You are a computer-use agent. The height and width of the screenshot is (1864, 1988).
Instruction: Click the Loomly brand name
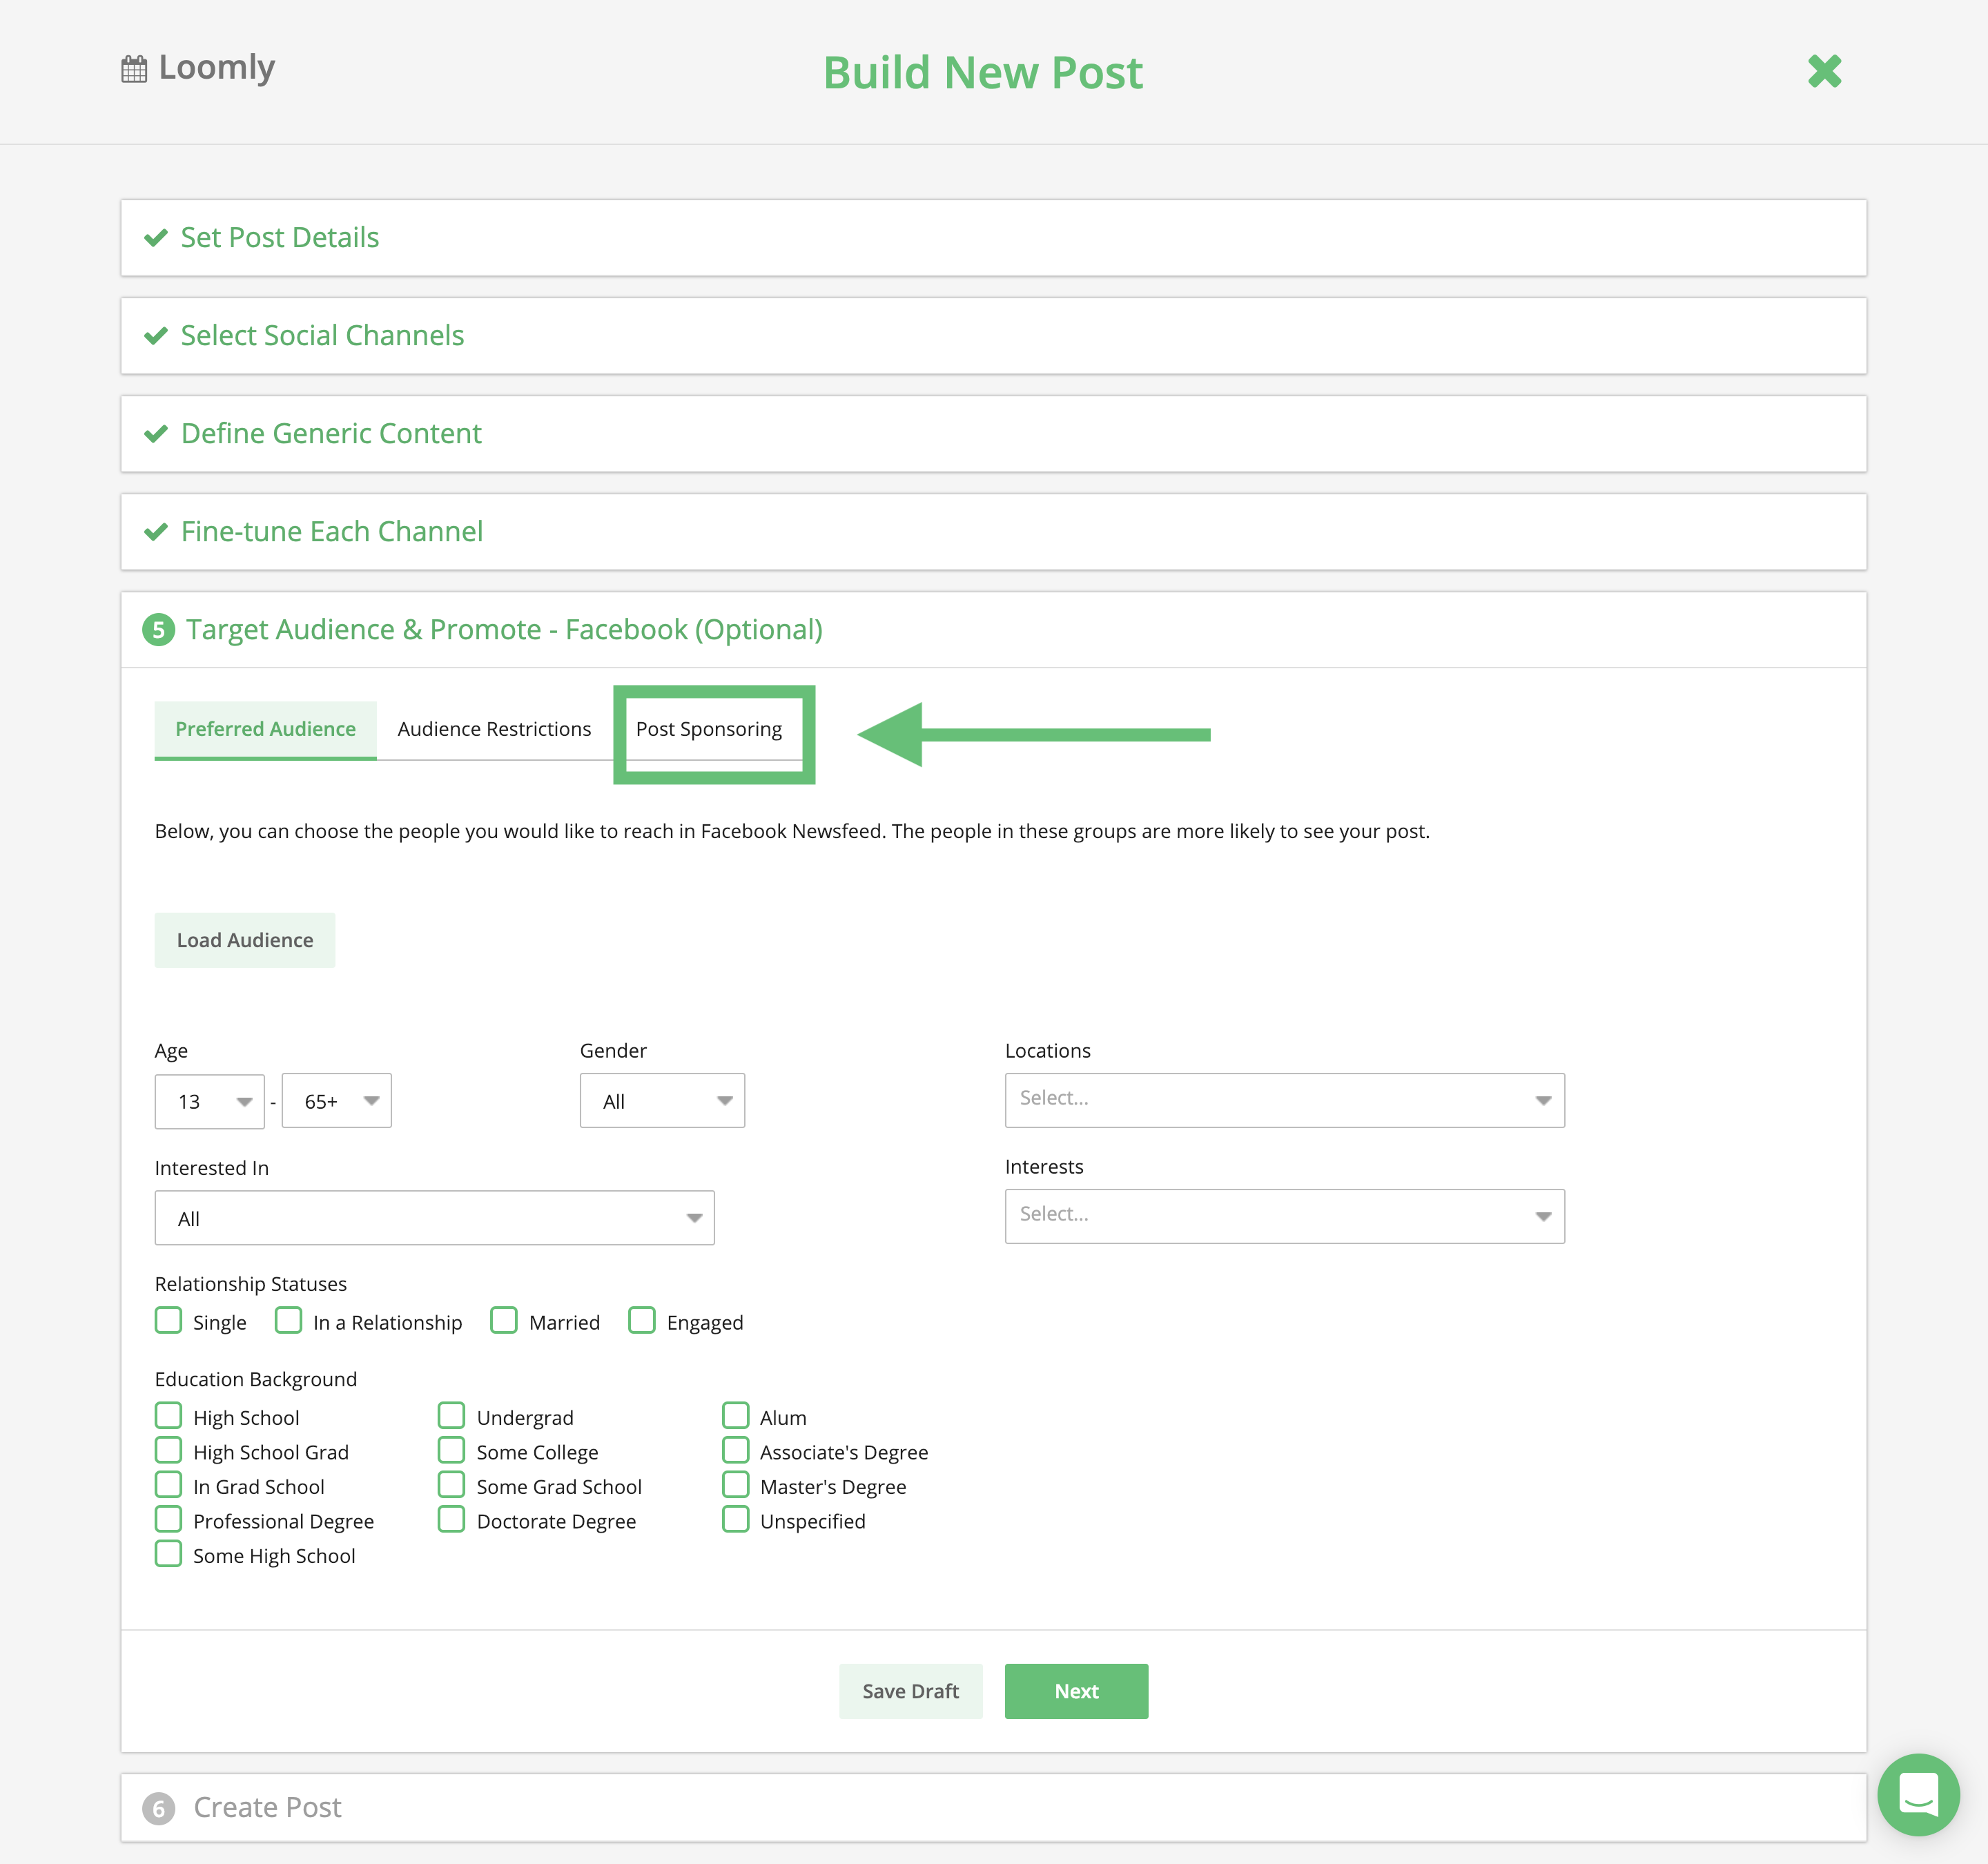tap(216, 68)
